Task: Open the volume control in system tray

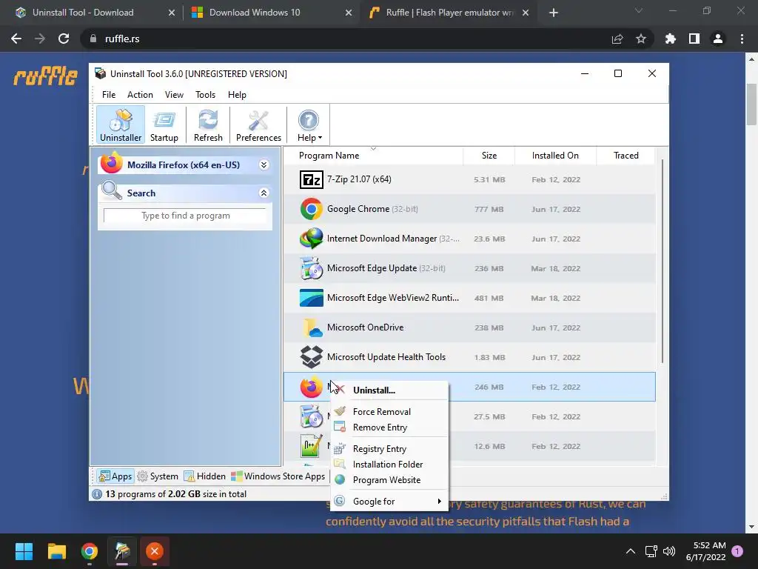Action: click(669, 551)
